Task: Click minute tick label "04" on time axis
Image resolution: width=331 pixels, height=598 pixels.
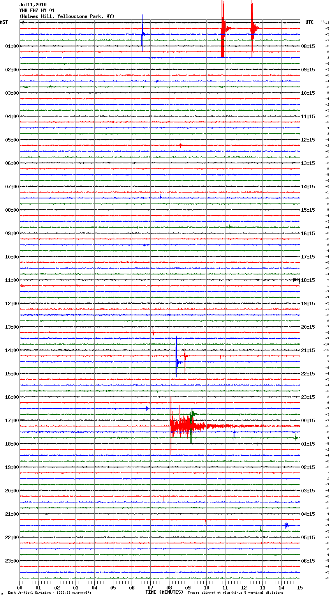Action: pos(95,587)
